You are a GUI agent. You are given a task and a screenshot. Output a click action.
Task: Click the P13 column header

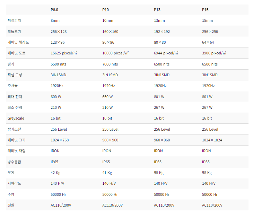[x=157, y=10]
